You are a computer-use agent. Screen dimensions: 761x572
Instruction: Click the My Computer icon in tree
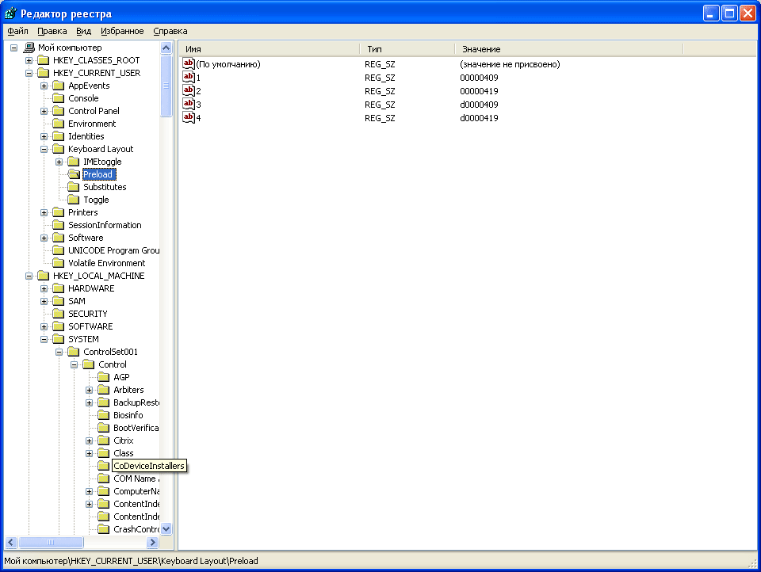point(29,48)
